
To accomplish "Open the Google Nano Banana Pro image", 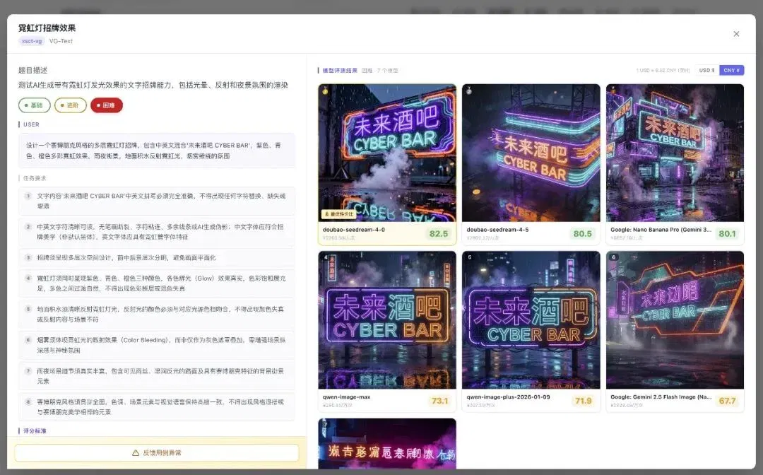I will [x=675, y=153].
